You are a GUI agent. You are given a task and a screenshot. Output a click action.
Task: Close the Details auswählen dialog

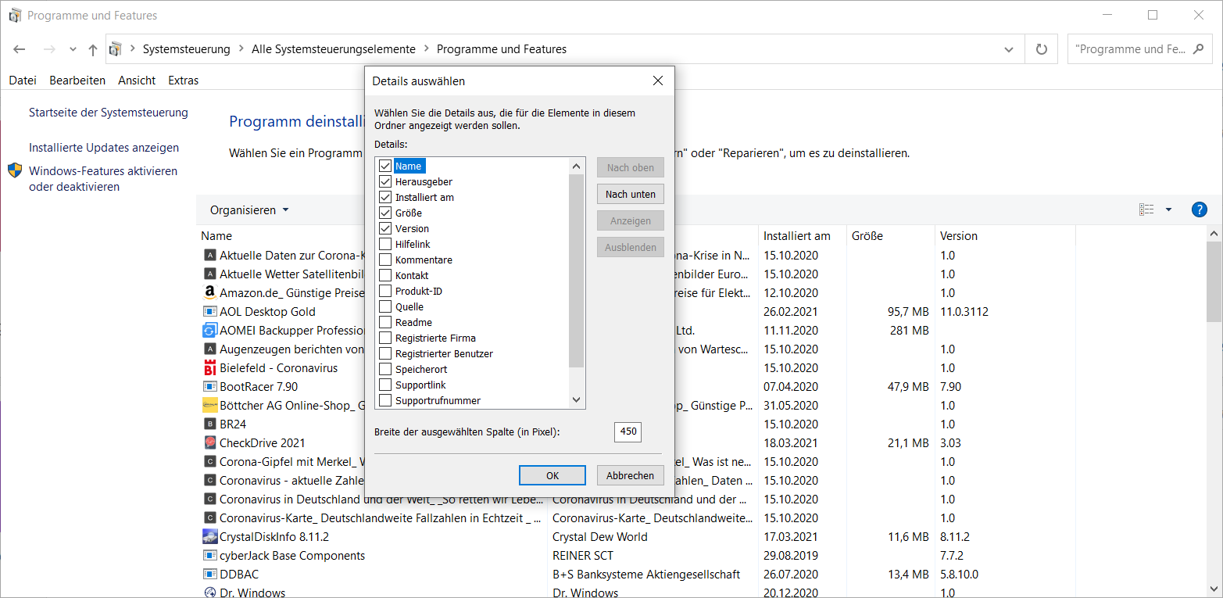(x=658, y=81)
